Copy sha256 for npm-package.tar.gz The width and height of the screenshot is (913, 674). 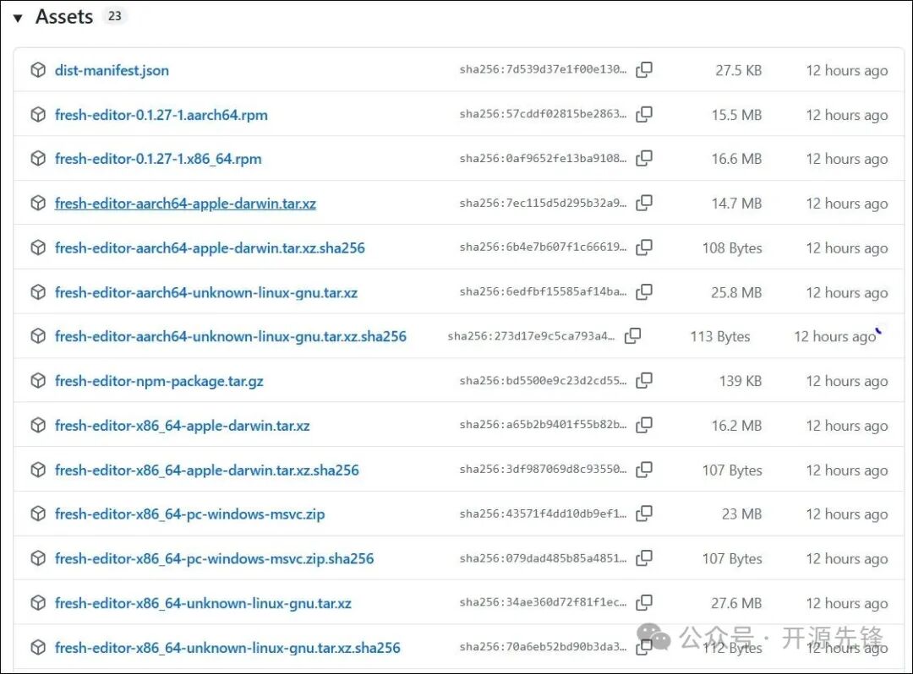pos(644,381)
